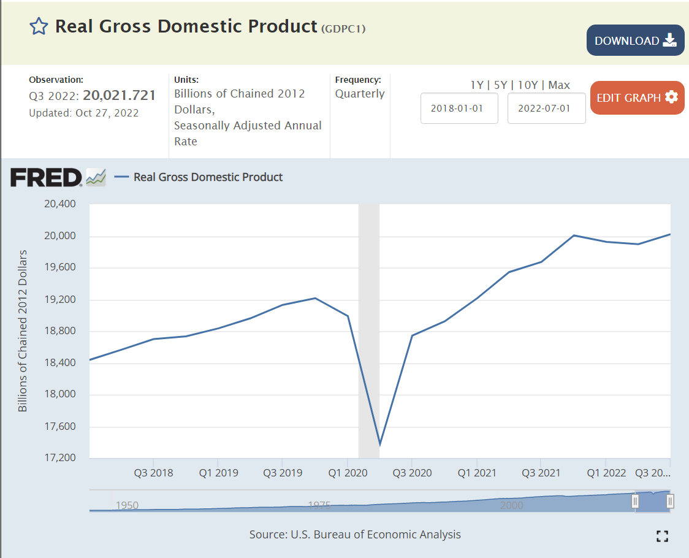This screenshot has height=558, width=689.
Task: Click the star icon to favorite series
Action: [x=39, y=26]
